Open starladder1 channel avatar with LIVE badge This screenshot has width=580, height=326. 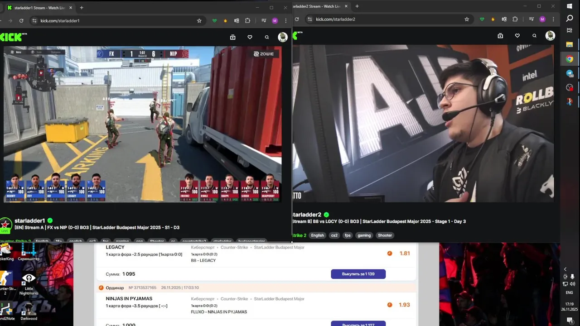click(x=5, y=225)
